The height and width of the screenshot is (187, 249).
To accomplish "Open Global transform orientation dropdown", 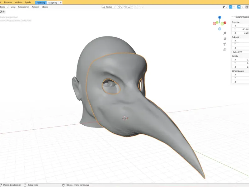I will (109, 7).
